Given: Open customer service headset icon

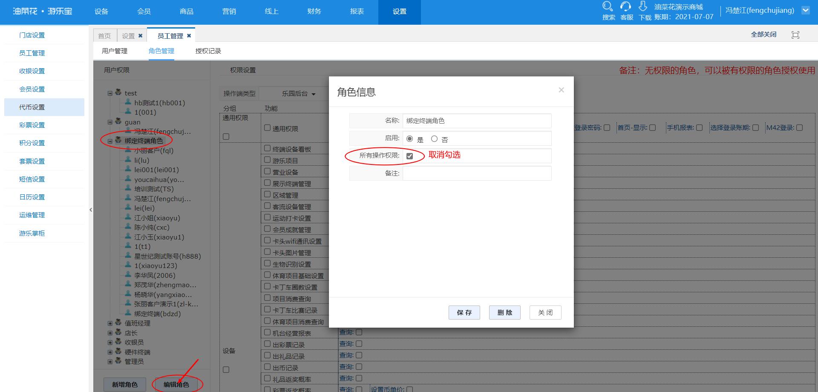Looking at the screenshot, I should (x=626, y=6).
